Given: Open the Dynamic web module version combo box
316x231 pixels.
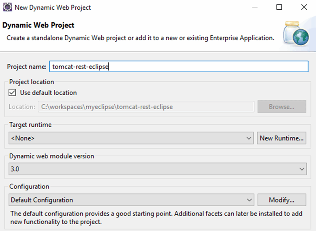Looking at the screenshot, I should point(158,169).
